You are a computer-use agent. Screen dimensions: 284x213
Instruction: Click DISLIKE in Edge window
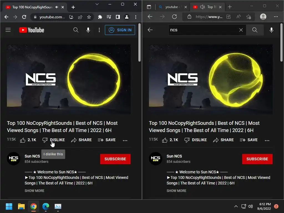tap(196, 140)
